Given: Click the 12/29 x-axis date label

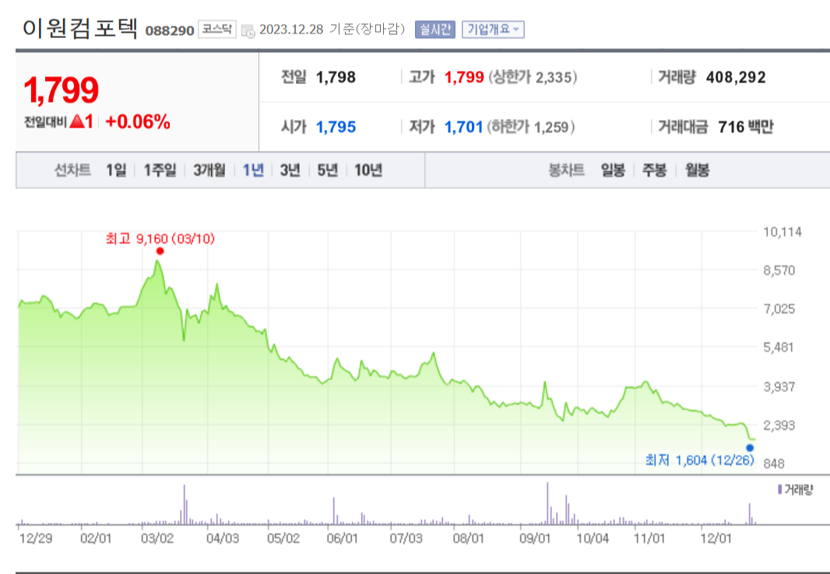Looking at the screenshot, I should pyautogui.click(x=36, y=538).
